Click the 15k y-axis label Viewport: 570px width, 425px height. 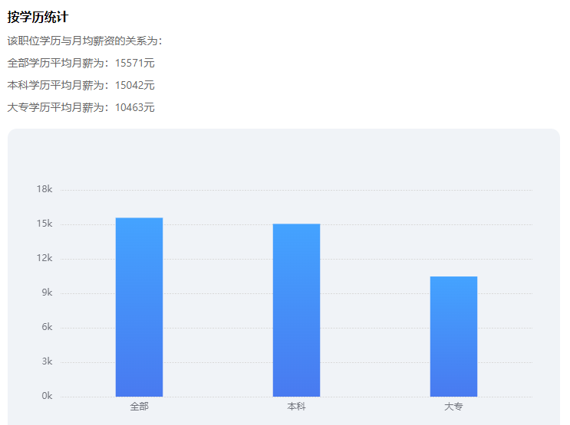coord(44,224)
